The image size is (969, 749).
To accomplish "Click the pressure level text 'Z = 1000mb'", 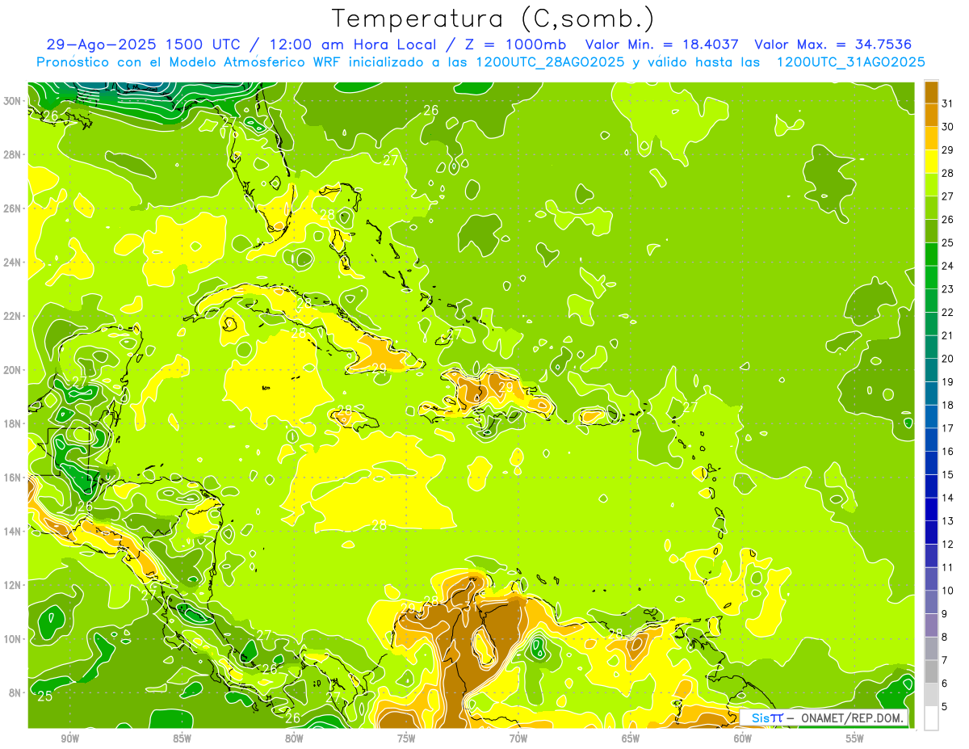I will coord(514,44).
